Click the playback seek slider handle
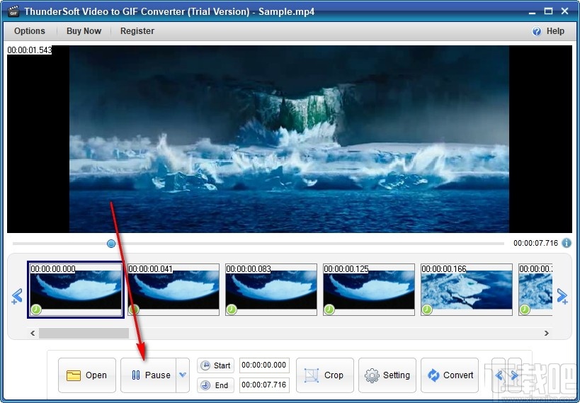The width and height of the screenshot is (580, 403). (x=111, y=244)
